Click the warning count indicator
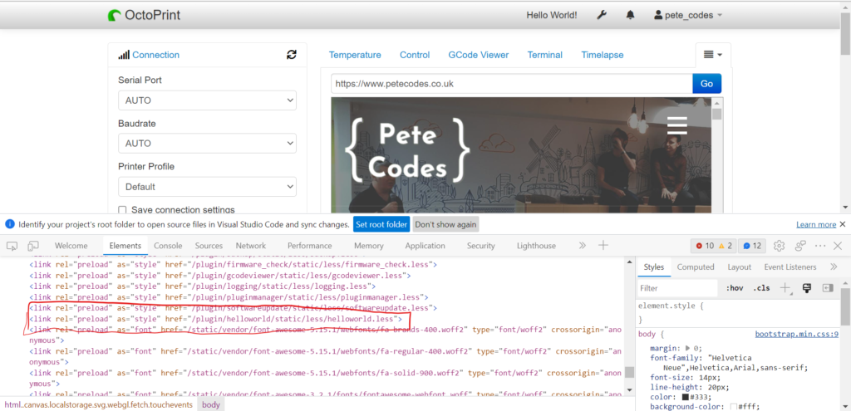 pyautogui.click(x=726, y=246)
